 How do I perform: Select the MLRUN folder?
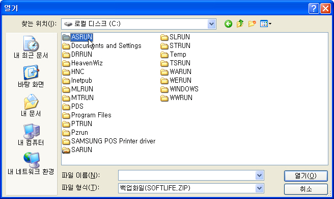coord(78,89)
